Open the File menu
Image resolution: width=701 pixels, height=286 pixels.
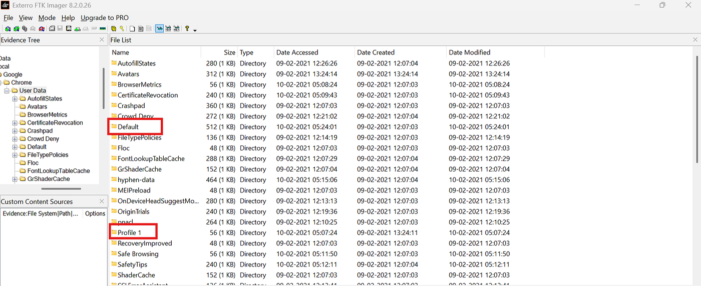8,17
